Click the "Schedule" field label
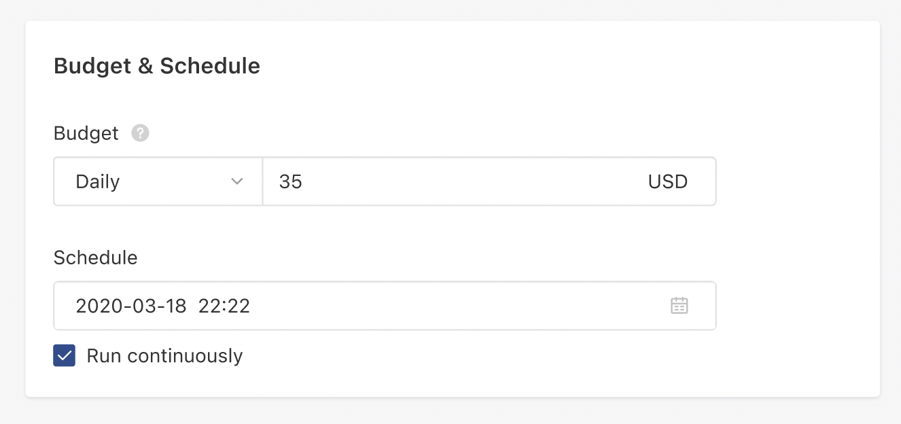901x424 pixels. pyautogui.click(x=95, y=258)
